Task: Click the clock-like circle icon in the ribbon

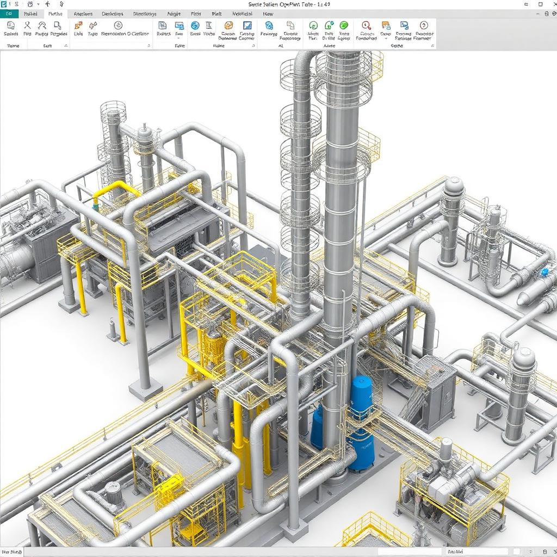Action: coord(118,25)
